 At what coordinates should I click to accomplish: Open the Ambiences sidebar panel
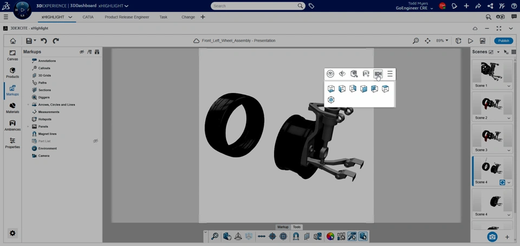pyautogui.click(x=12, y=125)
